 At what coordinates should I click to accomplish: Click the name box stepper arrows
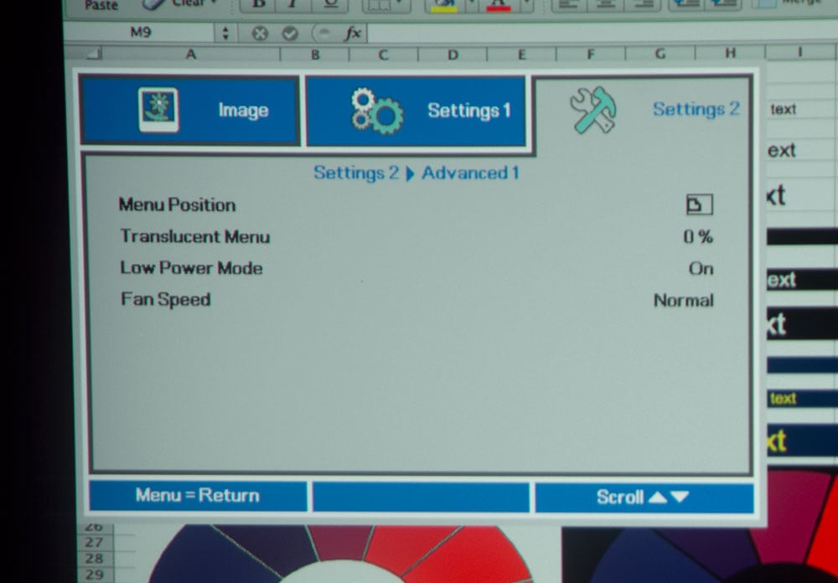[x=225, y=34]
